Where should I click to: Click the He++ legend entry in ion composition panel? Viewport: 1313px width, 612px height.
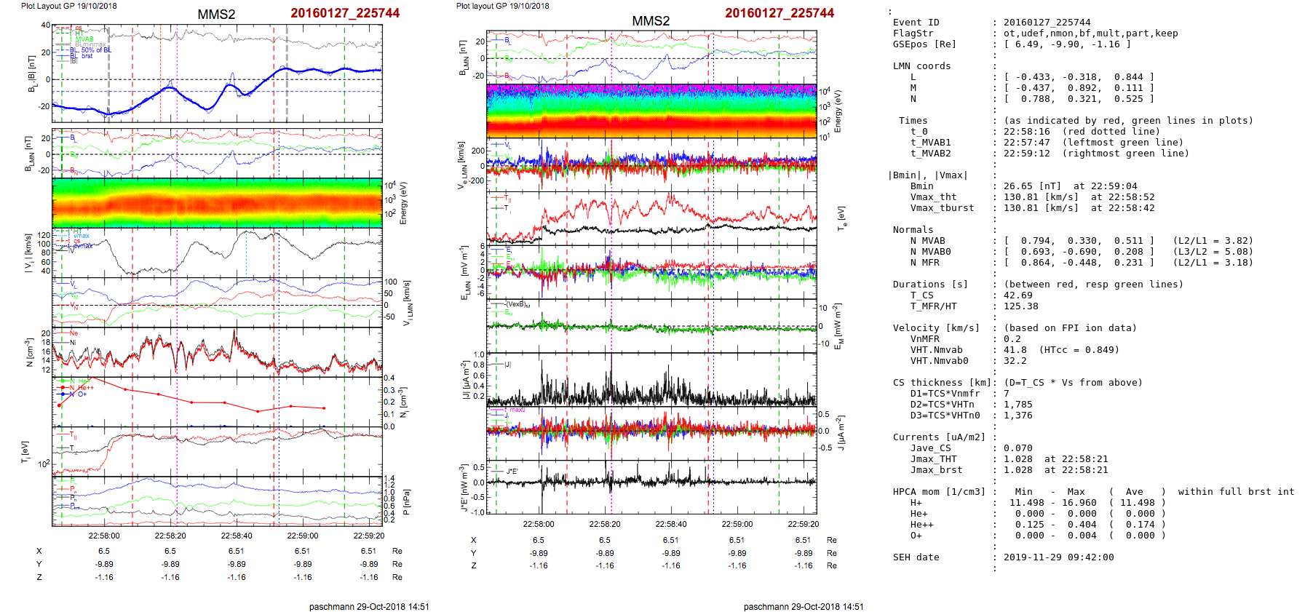pos(85,388)
